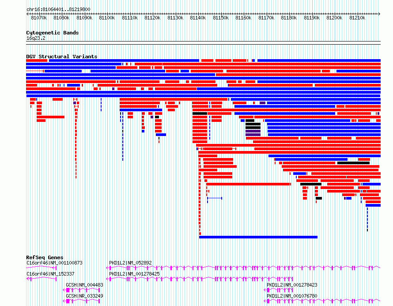Click the chr16:81064401..81219800 region label
The image size is (393, 306).
click(x=58, y=9)
